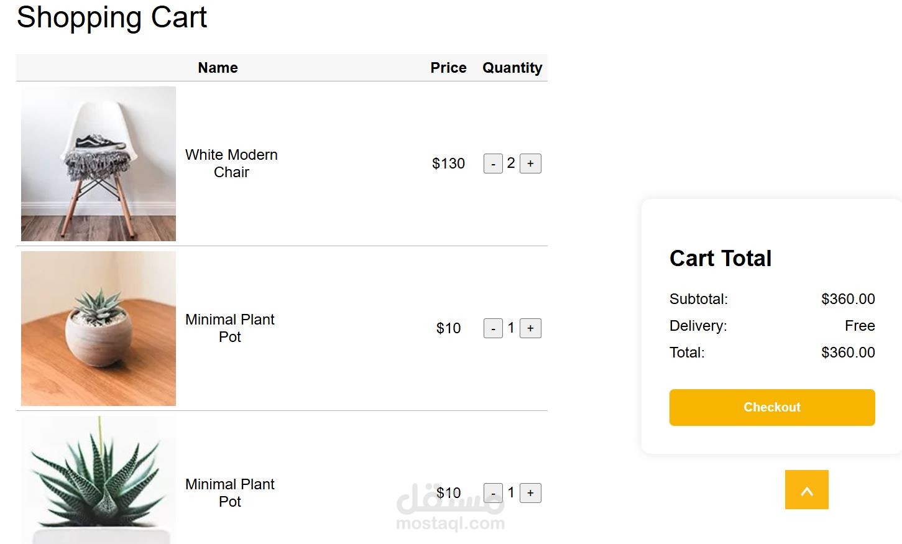Select the Quantity column header
This screenshot has width=902, height=544.
point(512,68)
